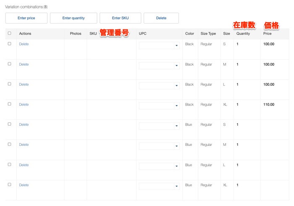Delete the Black M variation via its link

pos(24,64)
